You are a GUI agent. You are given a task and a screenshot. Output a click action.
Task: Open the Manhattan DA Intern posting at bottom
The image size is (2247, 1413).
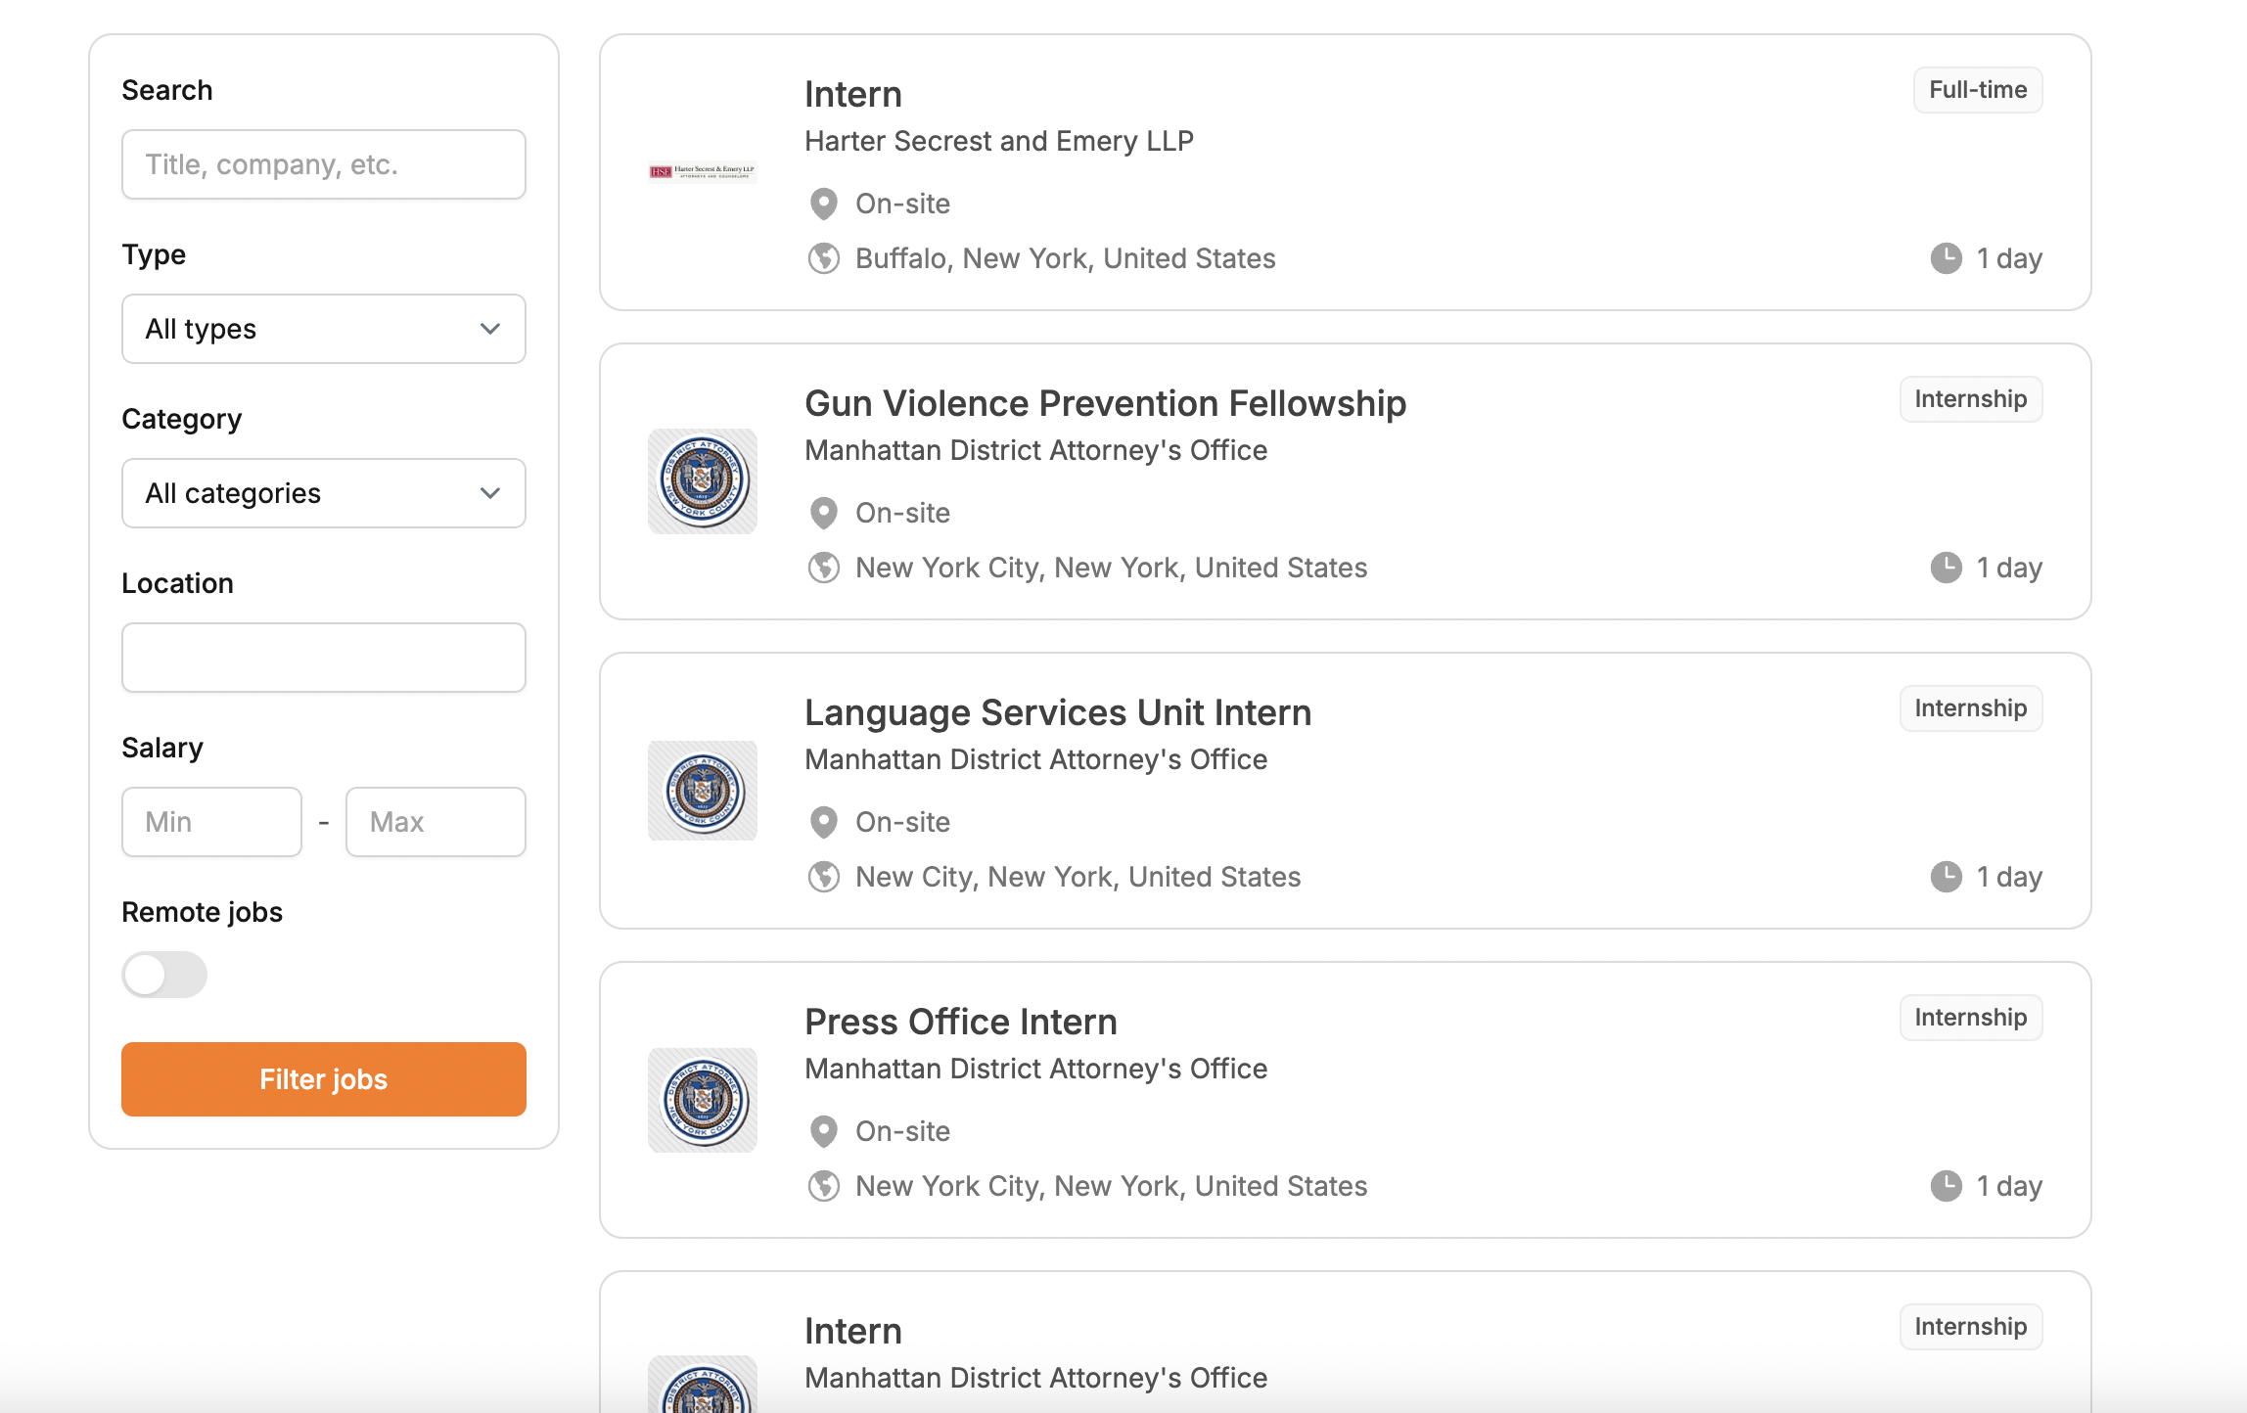(853, 1331)
